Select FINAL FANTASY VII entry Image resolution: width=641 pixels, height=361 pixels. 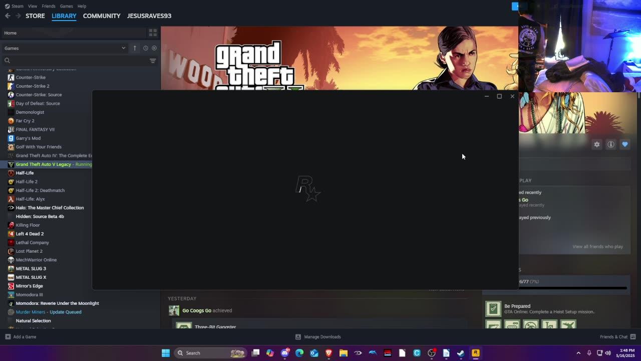click(35, 129)
